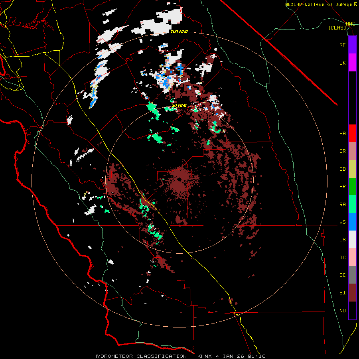The image size is (359, 359).
Task: Click the WS blue legend swatch
Action: [x=352, y=222]
